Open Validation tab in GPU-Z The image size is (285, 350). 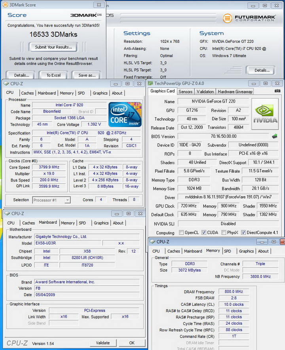205,91
